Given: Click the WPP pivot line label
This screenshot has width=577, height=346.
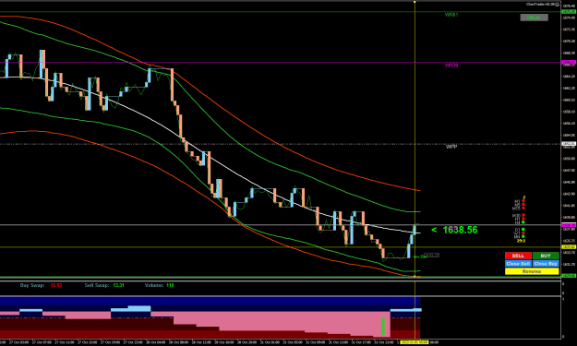Looking at the screenshot, I should pos(451,147).
